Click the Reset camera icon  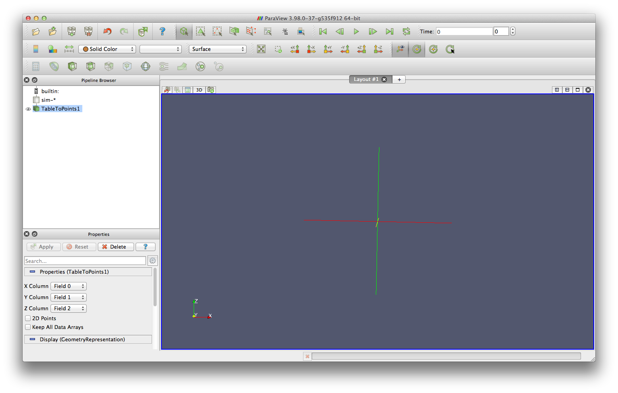(261, 49)
